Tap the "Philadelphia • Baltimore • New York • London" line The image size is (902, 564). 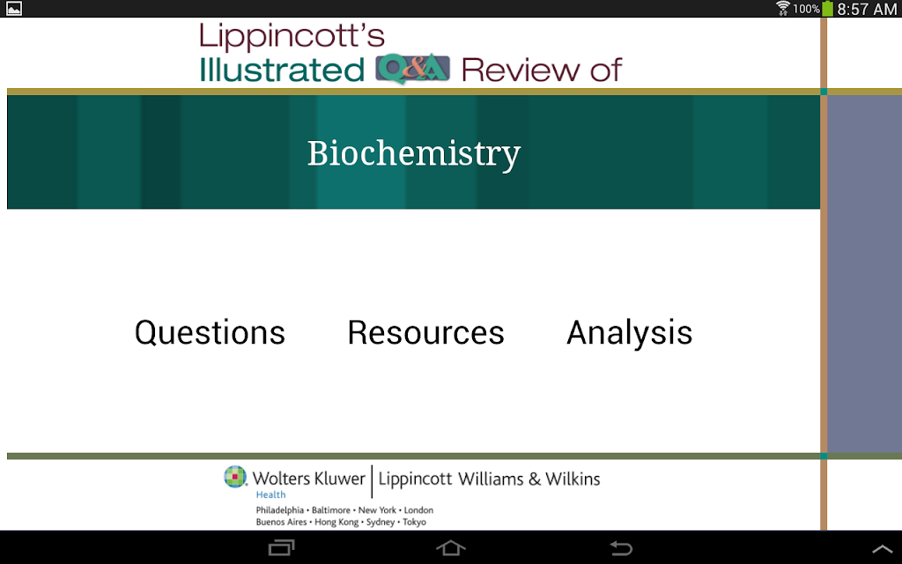click(x=344, y=510)
